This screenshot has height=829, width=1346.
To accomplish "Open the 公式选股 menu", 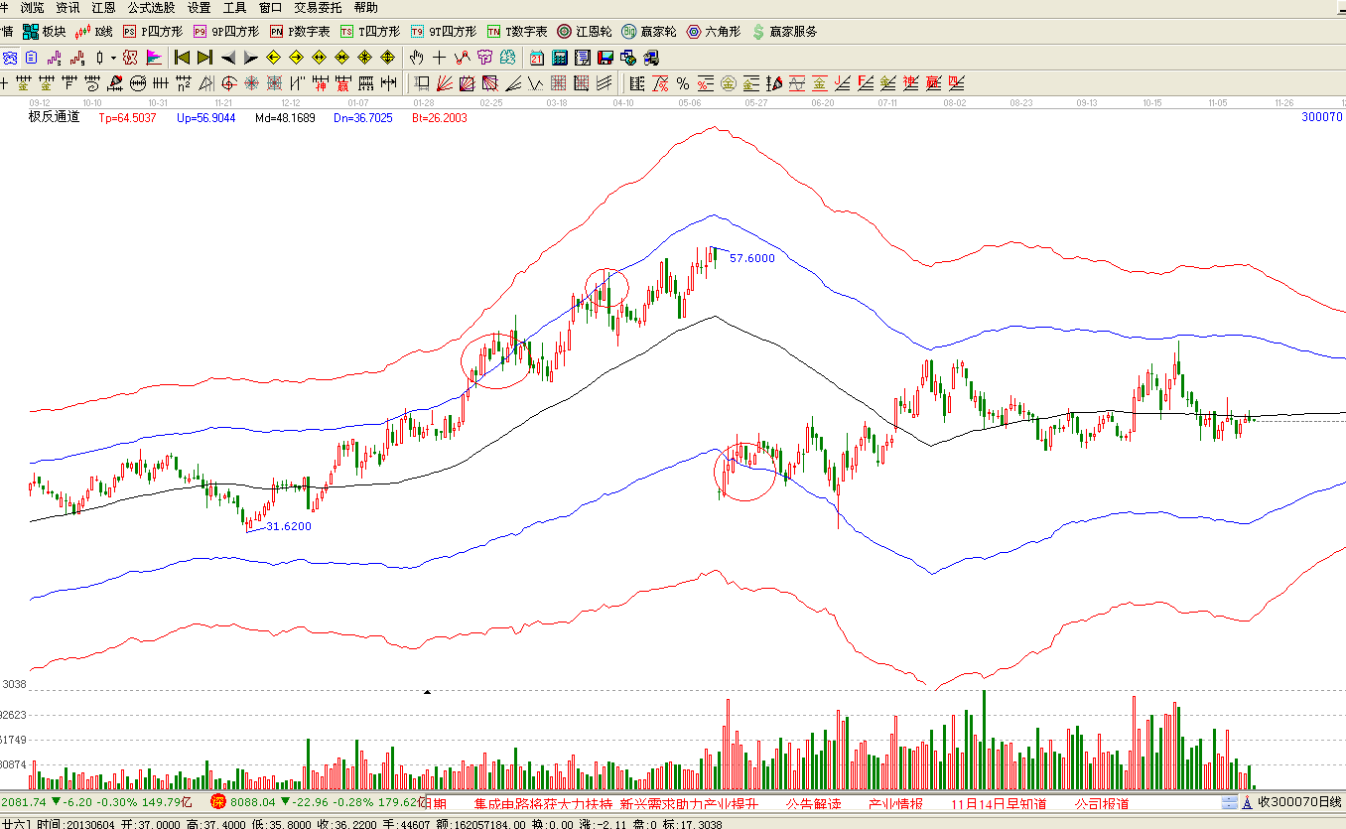I will tap(151, 8).
